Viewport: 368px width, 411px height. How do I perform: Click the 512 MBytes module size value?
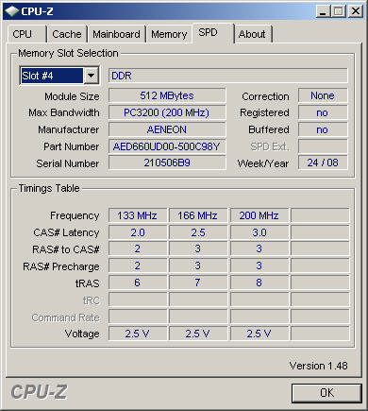point(167,95)
